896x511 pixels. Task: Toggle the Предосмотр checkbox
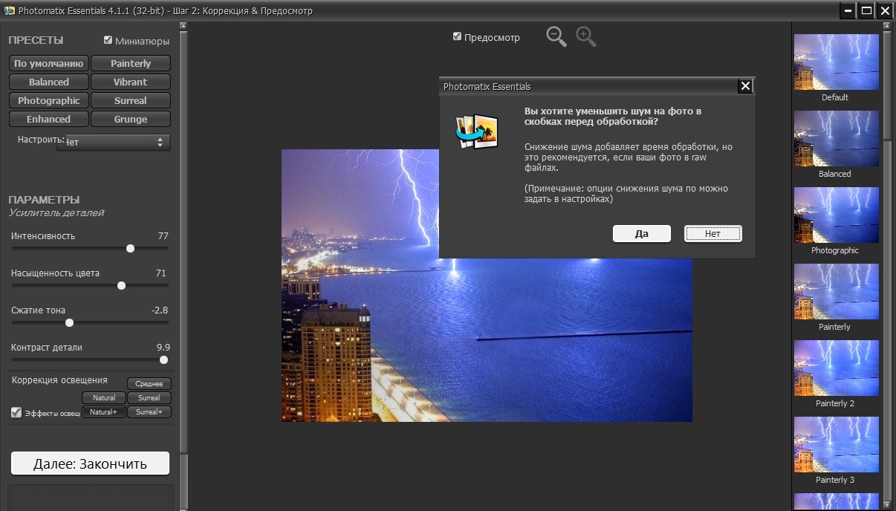pos(458,36)
